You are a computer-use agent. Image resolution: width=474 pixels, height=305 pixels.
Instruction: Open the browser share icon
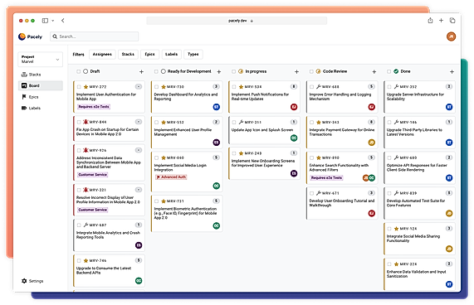[x=430, y=21]
